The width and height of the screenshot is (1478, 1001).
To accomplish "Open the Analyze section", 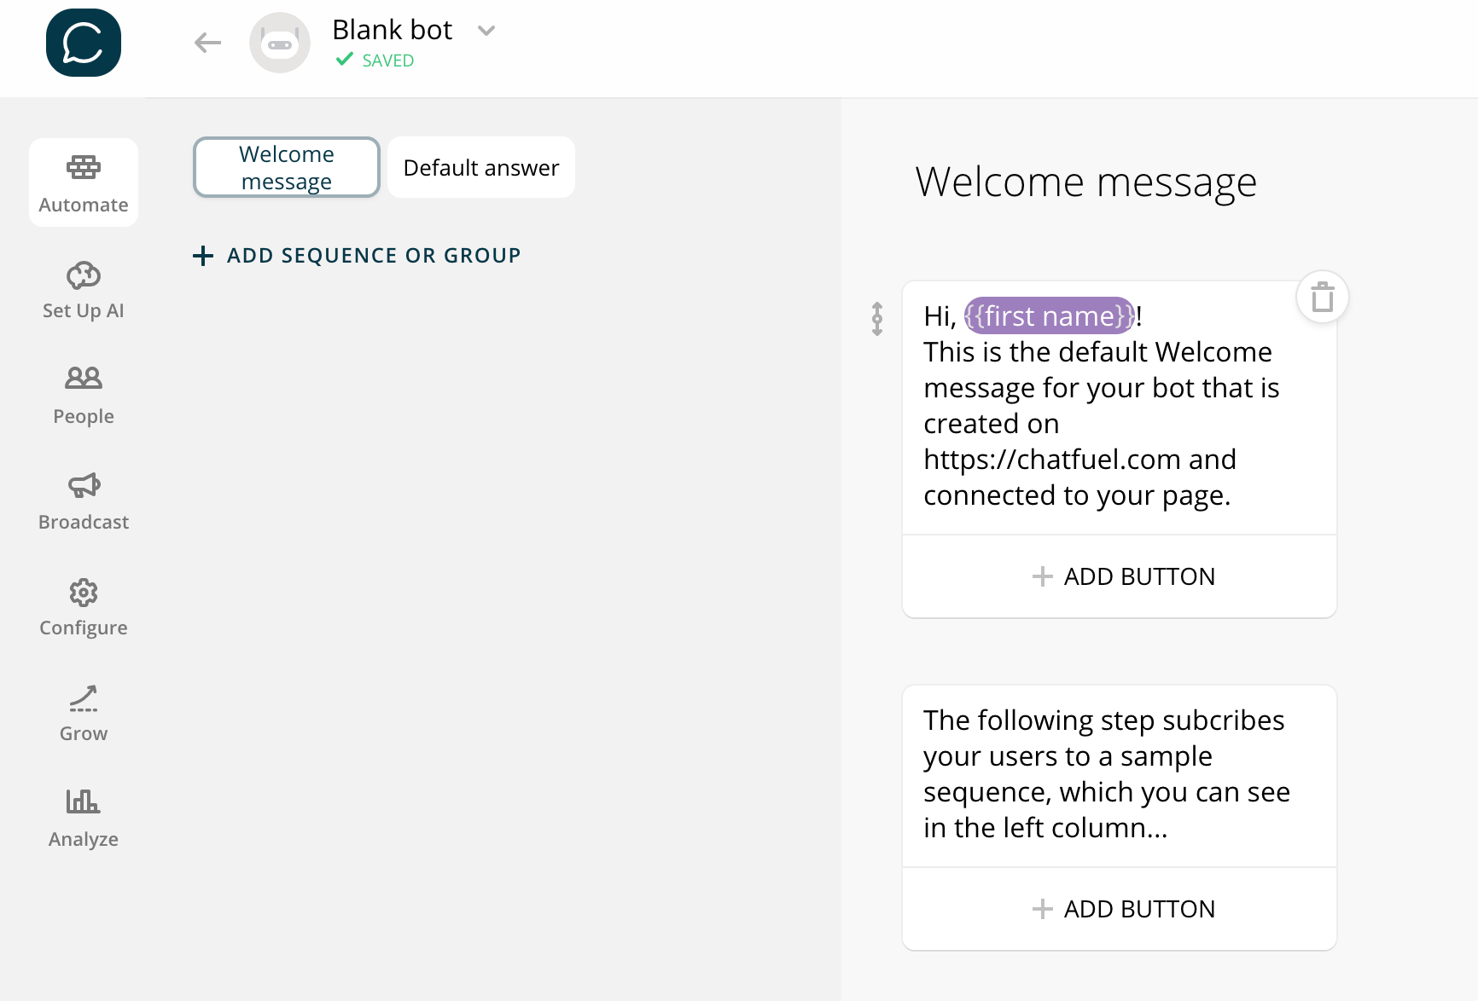I will [84, 819].
